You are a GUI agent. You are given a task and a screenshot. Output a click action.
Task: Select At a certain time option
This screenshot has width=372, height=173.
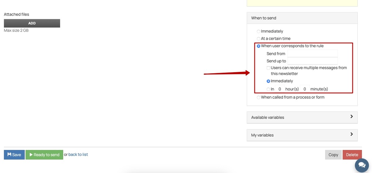[x=259, y=39]
